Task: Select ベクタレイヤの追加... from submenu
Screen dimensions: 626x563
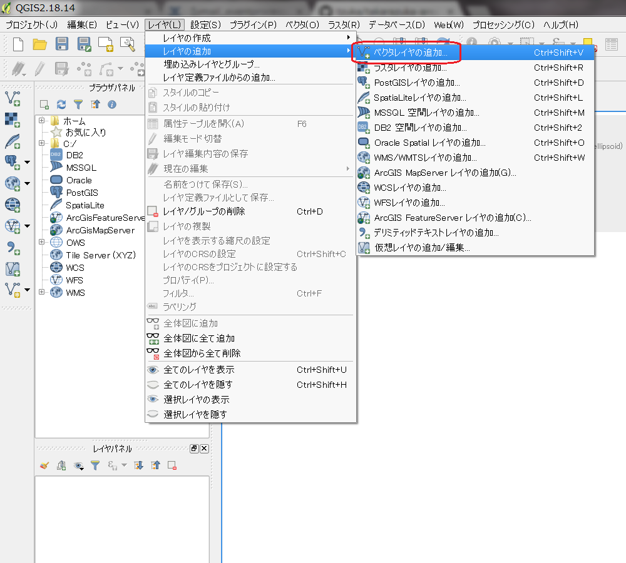Action: [475, 53]
